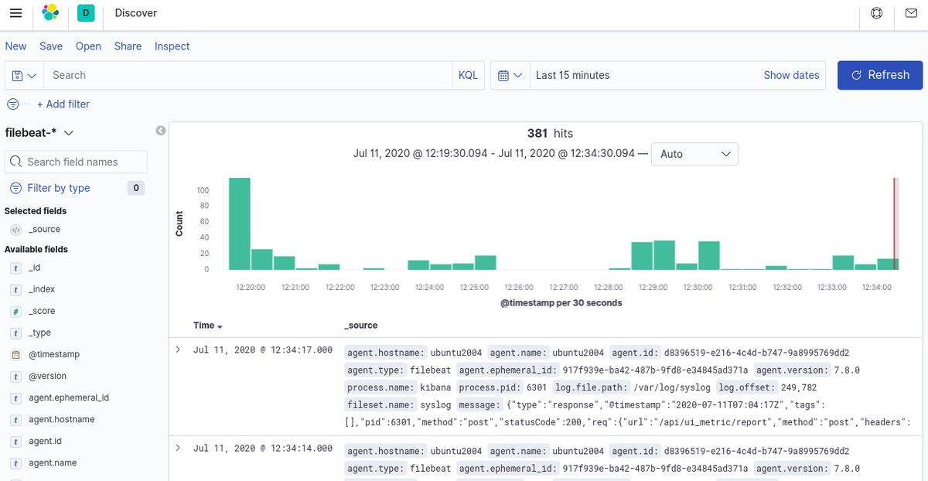The image size is (928, 481).
Task: Open the newsfeed mail icon
Action: [x=911, y=13]
